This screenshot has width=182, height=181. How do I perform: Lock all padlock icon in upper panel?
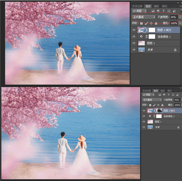click(156, 23)
